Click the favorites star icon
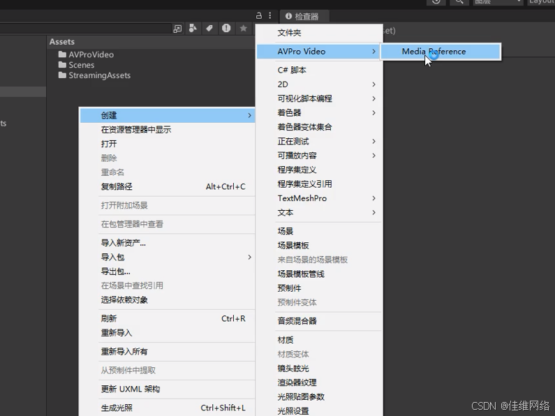The width and height of the screenshot is (555, 416). click(x=243, y=29)
